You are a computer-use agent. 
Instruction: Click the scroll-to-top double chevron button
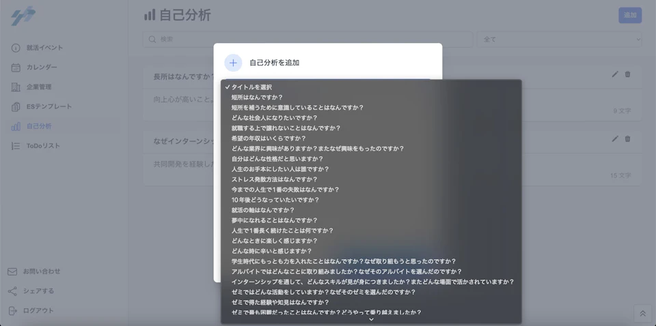point(642,313)
